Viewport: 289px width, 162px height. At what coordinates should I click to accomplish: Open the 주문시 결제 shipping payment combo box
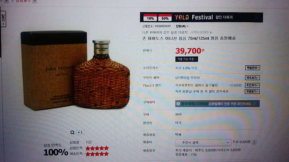[x=203, y=142]
